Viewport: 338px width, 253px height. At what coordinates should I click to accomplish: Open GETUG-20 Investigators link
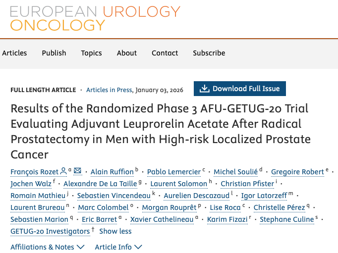[x=50, y=231]
